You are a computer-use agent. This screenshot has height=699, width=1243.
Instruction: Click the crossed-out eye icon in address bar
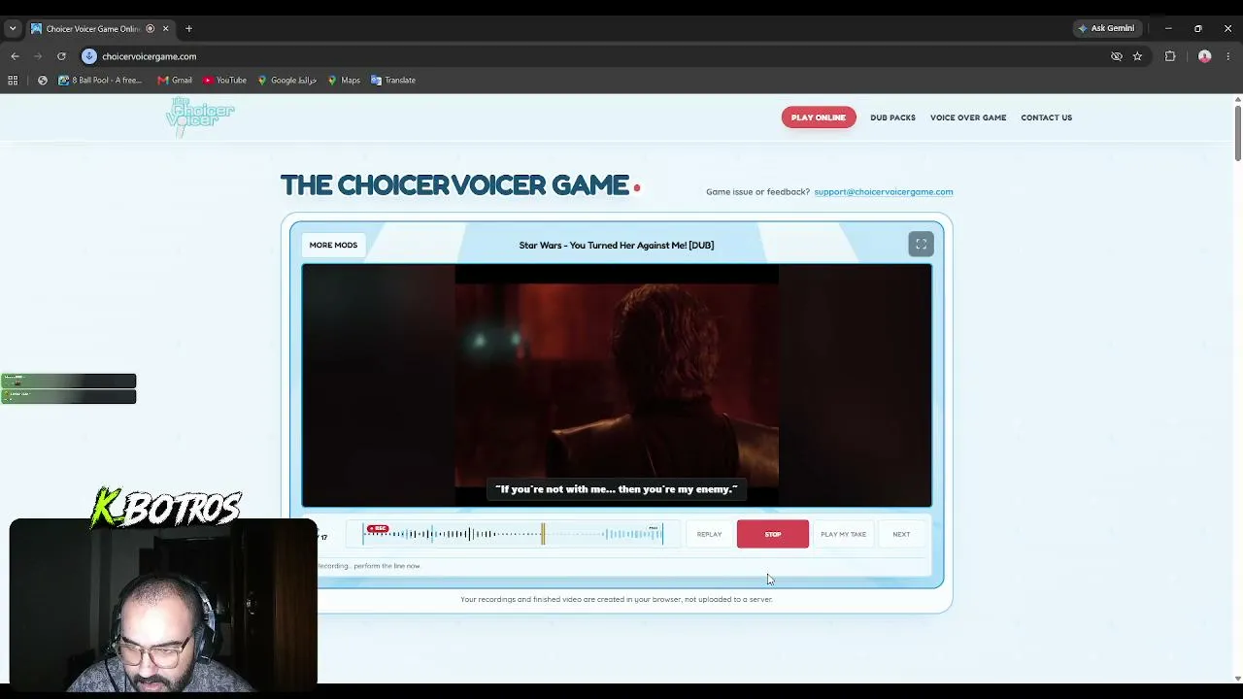(x=1117, y=56)
